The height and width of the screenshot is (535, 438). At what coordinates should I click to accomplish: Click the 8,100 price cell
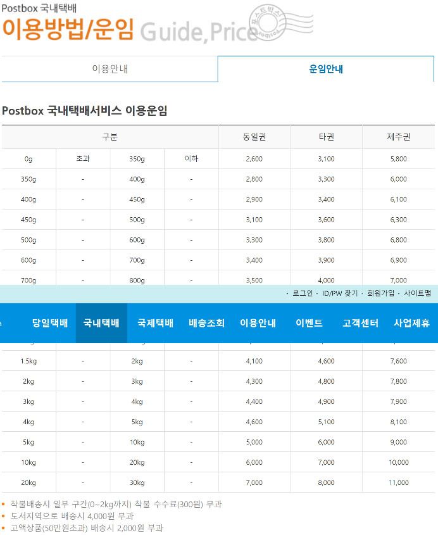pyautogui.click(x=398, y=422)
